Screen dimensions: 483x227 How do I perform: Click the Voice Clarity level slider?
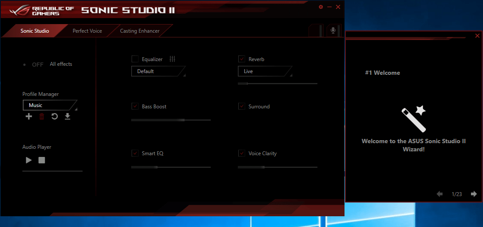(277, 167)
